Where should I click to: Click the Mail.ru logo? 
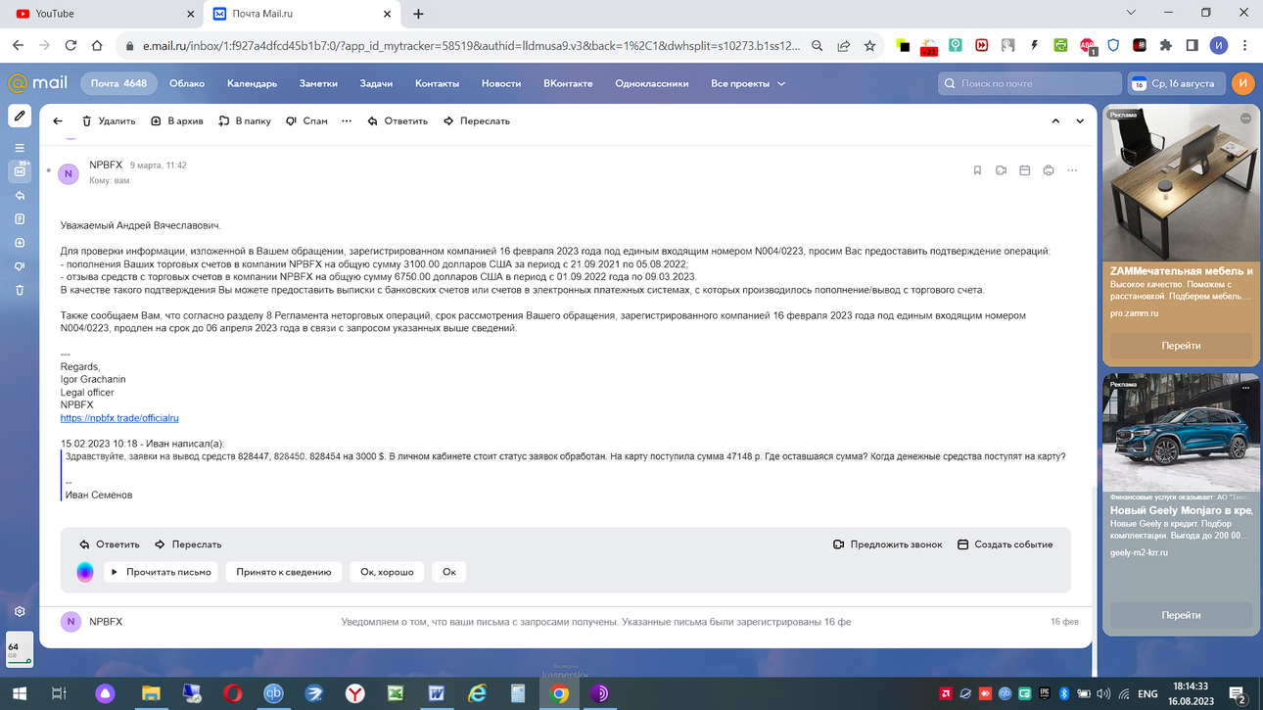click(x=37, y=83)
